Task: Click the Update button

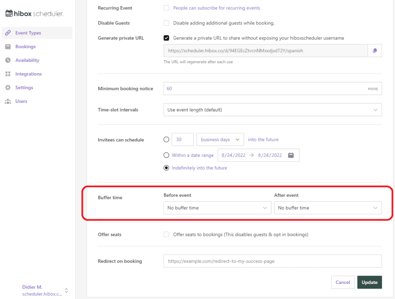Action: pyautogui.click(x=369, y=282)
